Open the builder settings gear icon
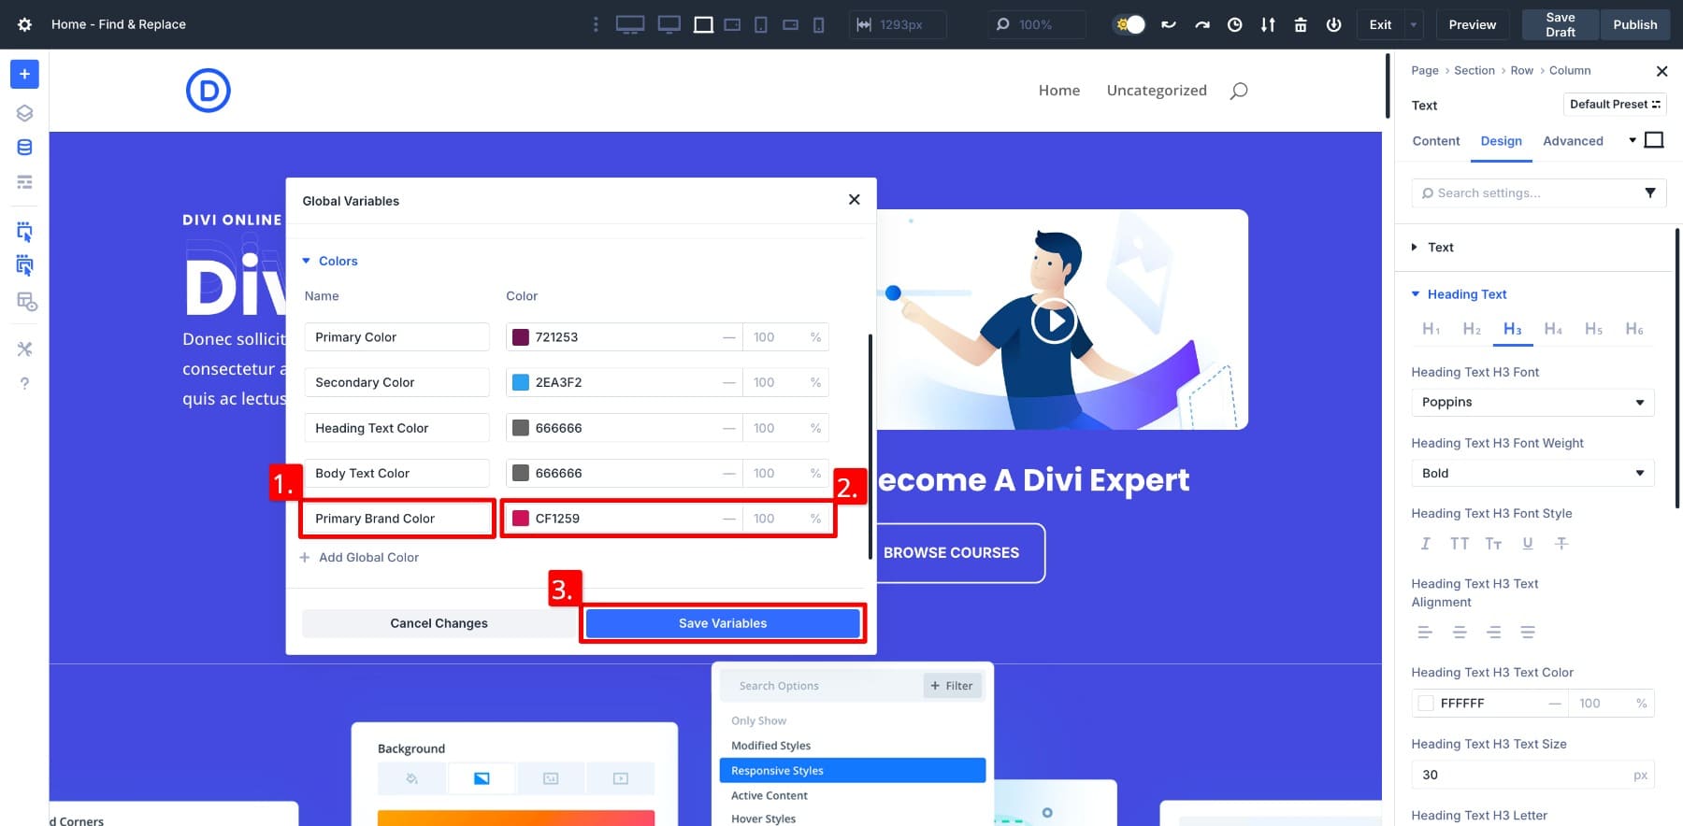The height and width of the screenshot is (826, 1683). (x=25, y=24)
